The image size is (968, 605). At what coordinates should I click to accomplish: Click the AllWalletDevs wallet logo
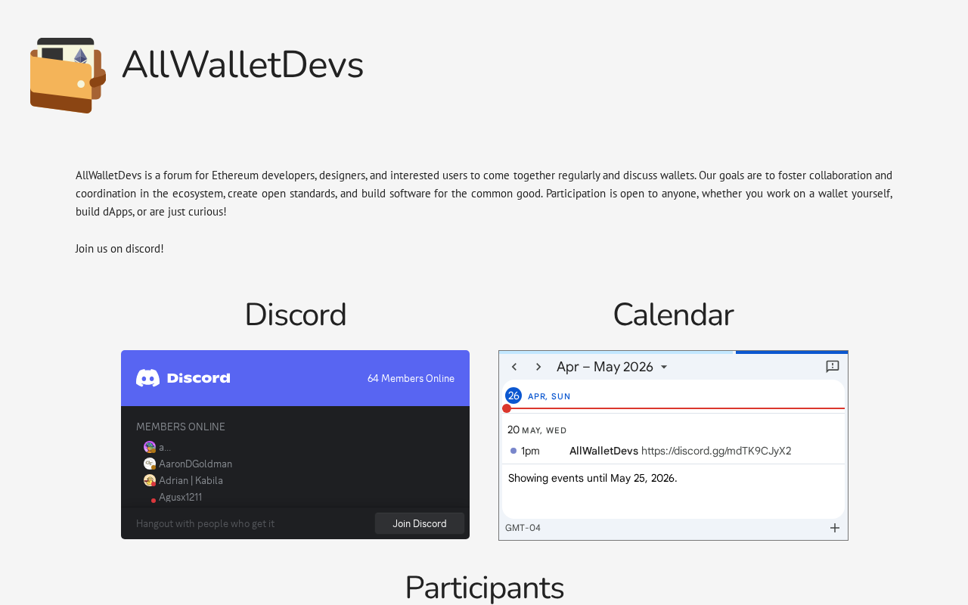tap(68, 76)
